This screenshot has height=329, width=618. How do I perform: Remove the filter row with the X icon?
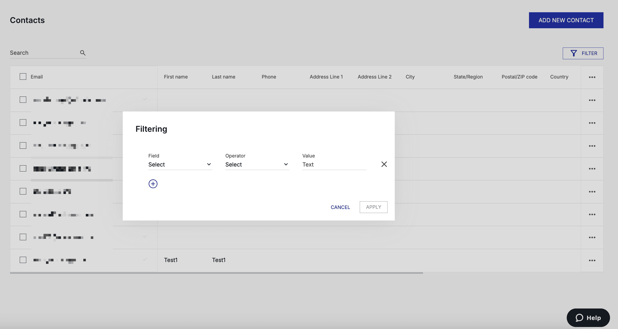coord(384,164)
